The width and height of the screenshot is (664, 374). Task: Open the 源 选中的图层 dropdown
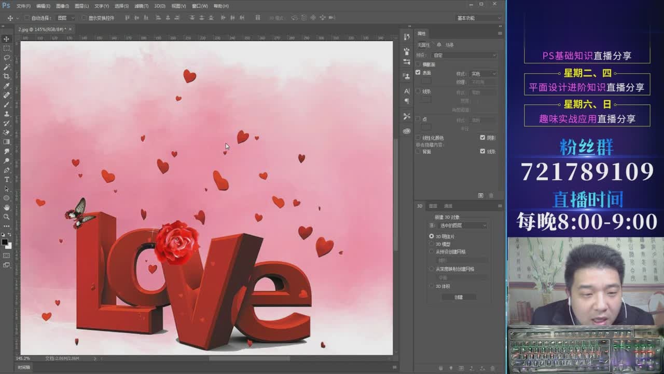pyautogui.click(x=463, y=225)
